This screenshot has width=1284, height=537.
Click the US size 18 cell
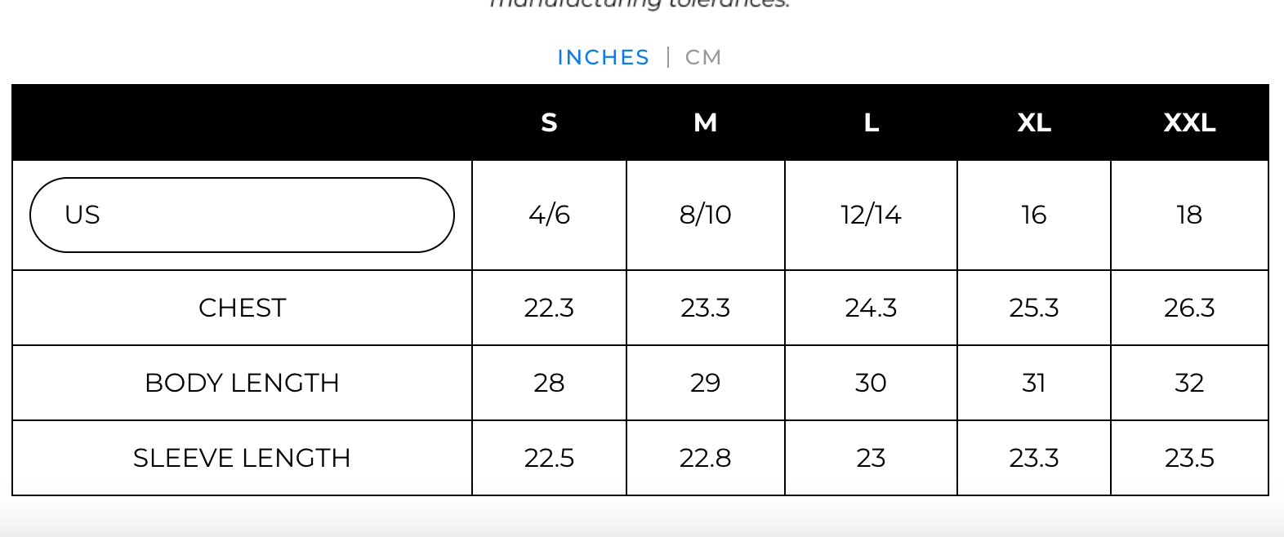(1189, 215)
